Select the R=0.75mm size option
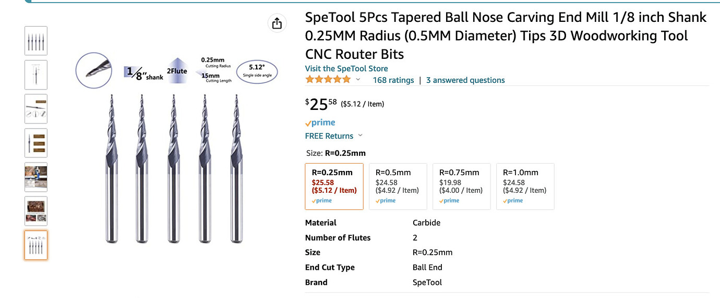 [x=461, y=186]
